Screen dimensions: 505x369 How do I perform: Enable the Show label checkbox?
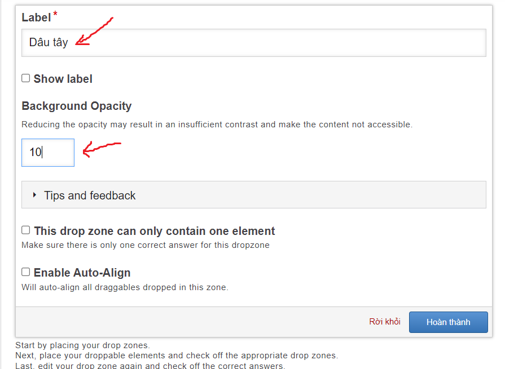coord(26,78)
